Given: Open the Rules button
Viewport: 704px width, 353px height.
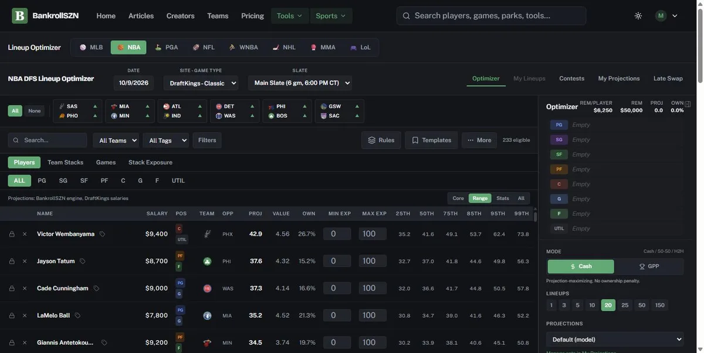Looking at the screenshot, I should pos(381,140).
